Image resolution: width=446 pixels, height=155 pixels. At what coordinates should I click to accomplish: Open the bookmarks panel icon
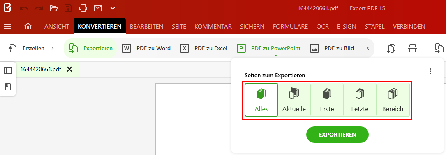point(8,87)
